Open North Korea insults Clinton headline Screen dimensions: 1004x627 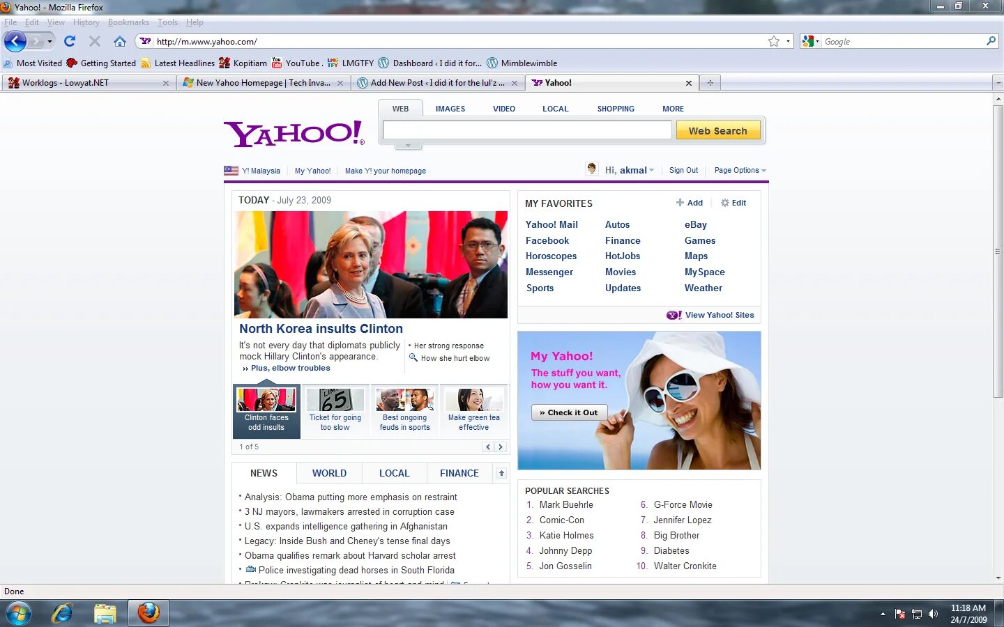pos(321,329)
